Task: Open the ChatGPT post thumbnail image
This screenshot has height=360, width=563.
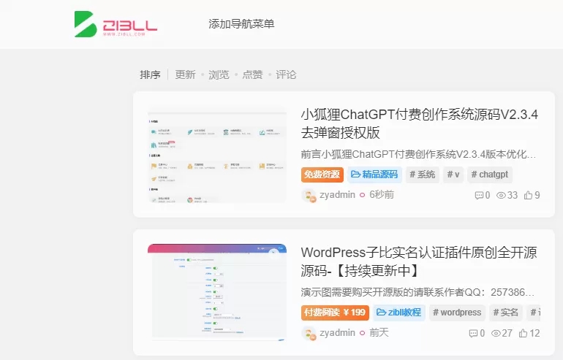Action: pos(217,155)
